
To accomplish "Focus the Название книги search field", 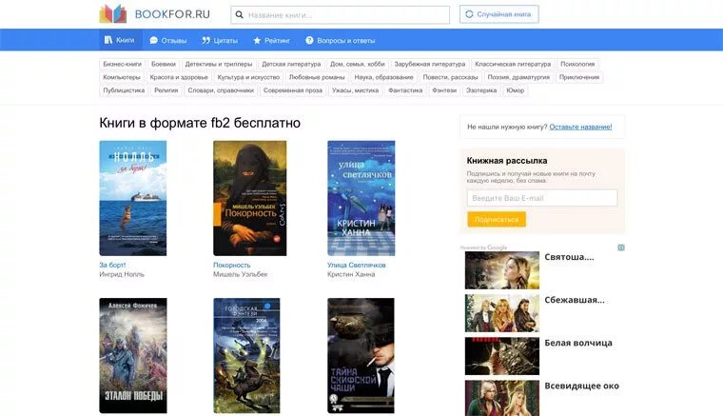I will (x=341, y=15).
